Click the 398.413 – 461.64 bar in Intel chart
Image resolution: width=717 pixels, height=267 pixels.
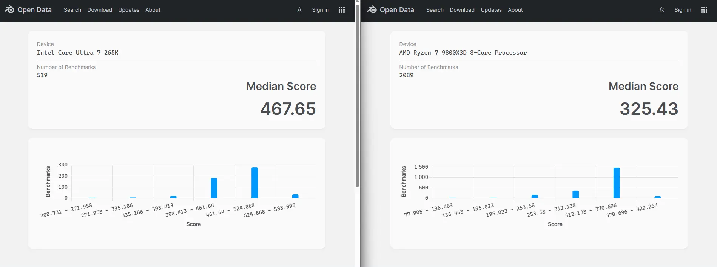click(214, 188)
